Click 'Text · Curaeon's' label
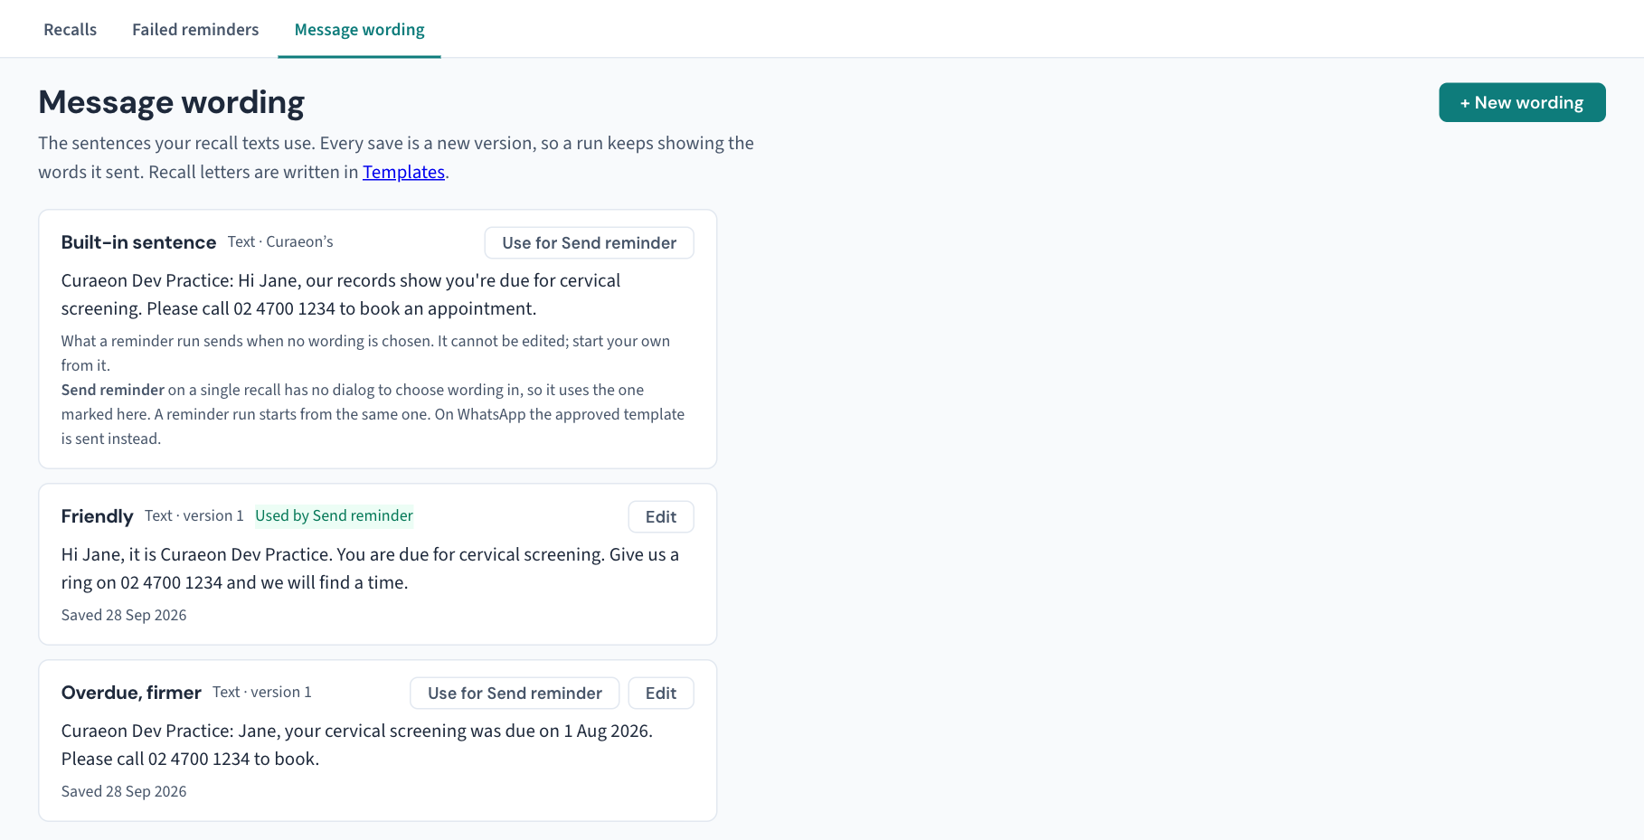Viewport: 1644px width, 840px height. pyautogui.click(x=280, y=241)
